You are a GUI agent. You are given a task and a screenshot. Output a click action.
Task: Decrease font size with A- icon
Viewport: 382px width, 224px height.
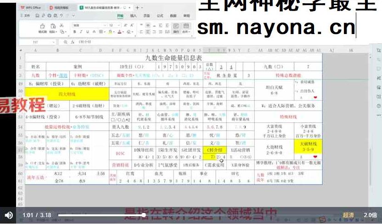(132, 25)
